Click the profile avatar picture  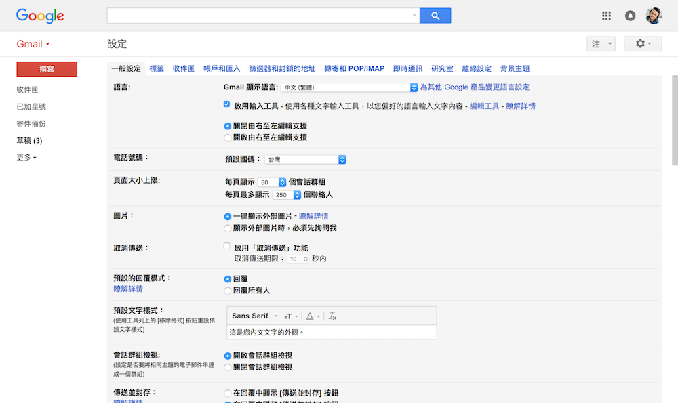tap(654, 15)
